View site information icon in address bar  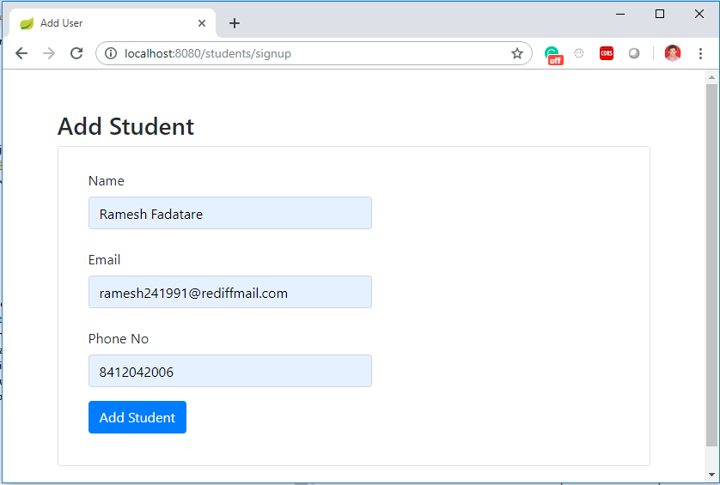click(x=111, y=54)
